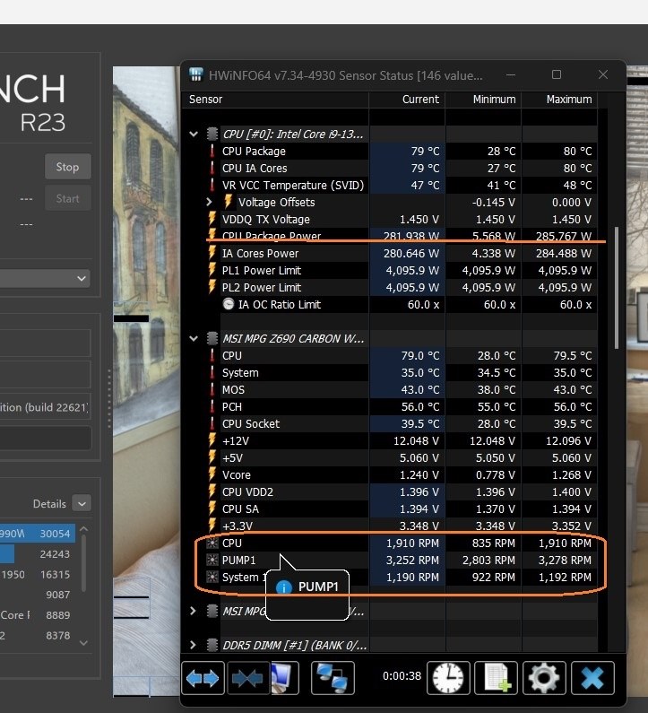Image resolution: width=648 pixels, height=713 pixels.
Task: Collapse the MSI MPG Z690 CARBON group
Action: (194, 339)
